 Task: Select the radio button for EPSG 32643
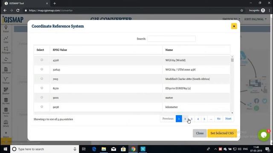coord(42,69)
